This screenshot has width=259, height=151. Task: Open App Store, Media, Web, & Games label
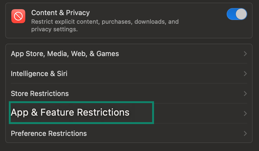65,54
